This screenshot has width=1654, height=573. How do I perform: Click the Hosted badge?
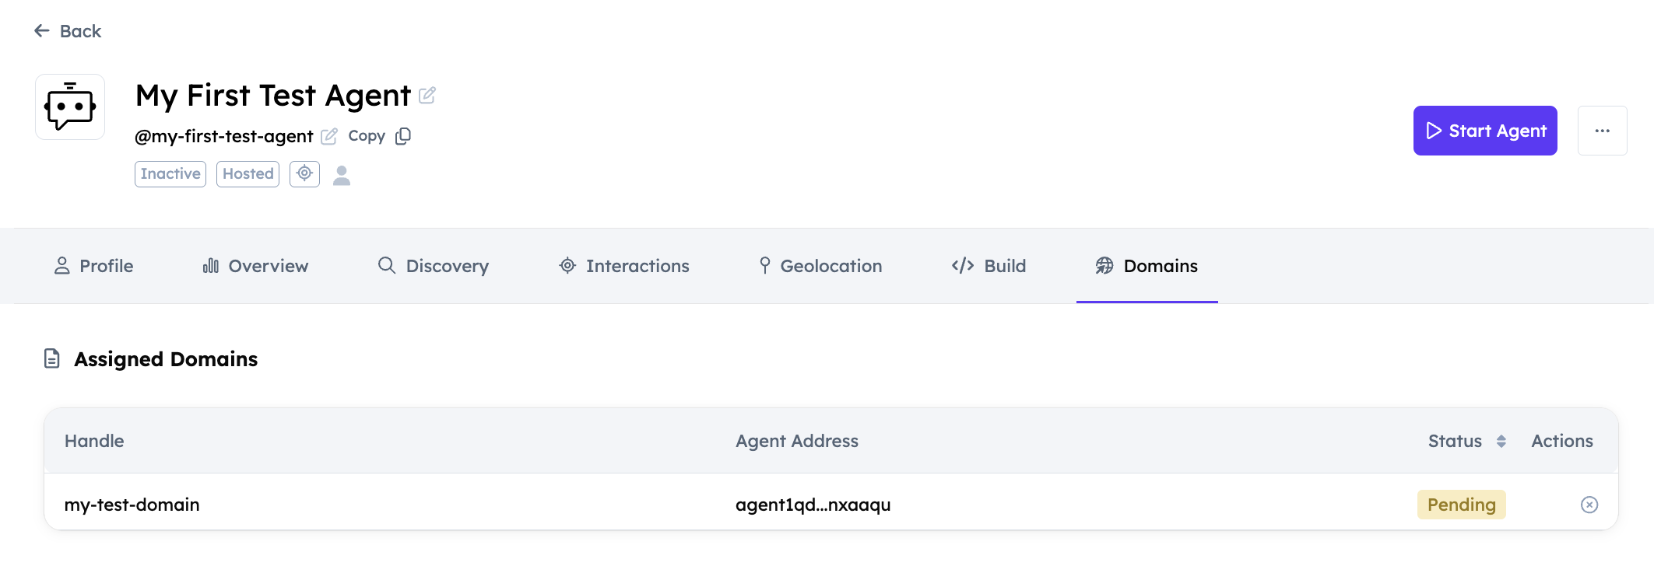pos(248,173)
